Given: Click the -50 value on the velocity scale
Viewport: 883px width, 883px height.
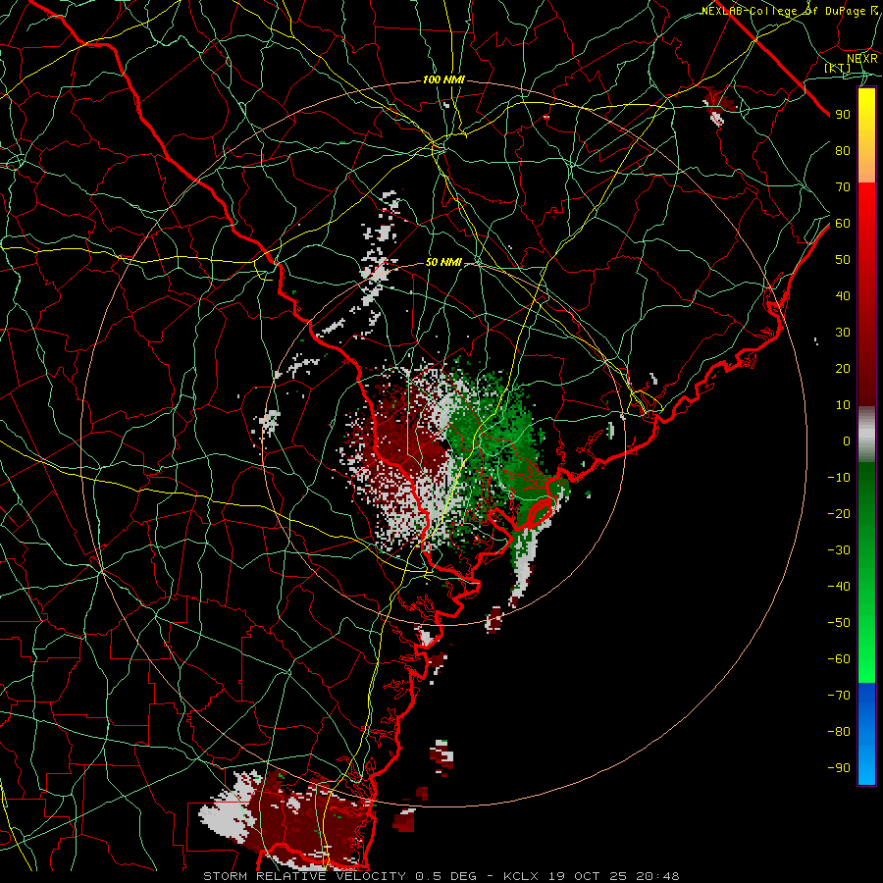Looking at the screenshot, I should click(839, 623).
